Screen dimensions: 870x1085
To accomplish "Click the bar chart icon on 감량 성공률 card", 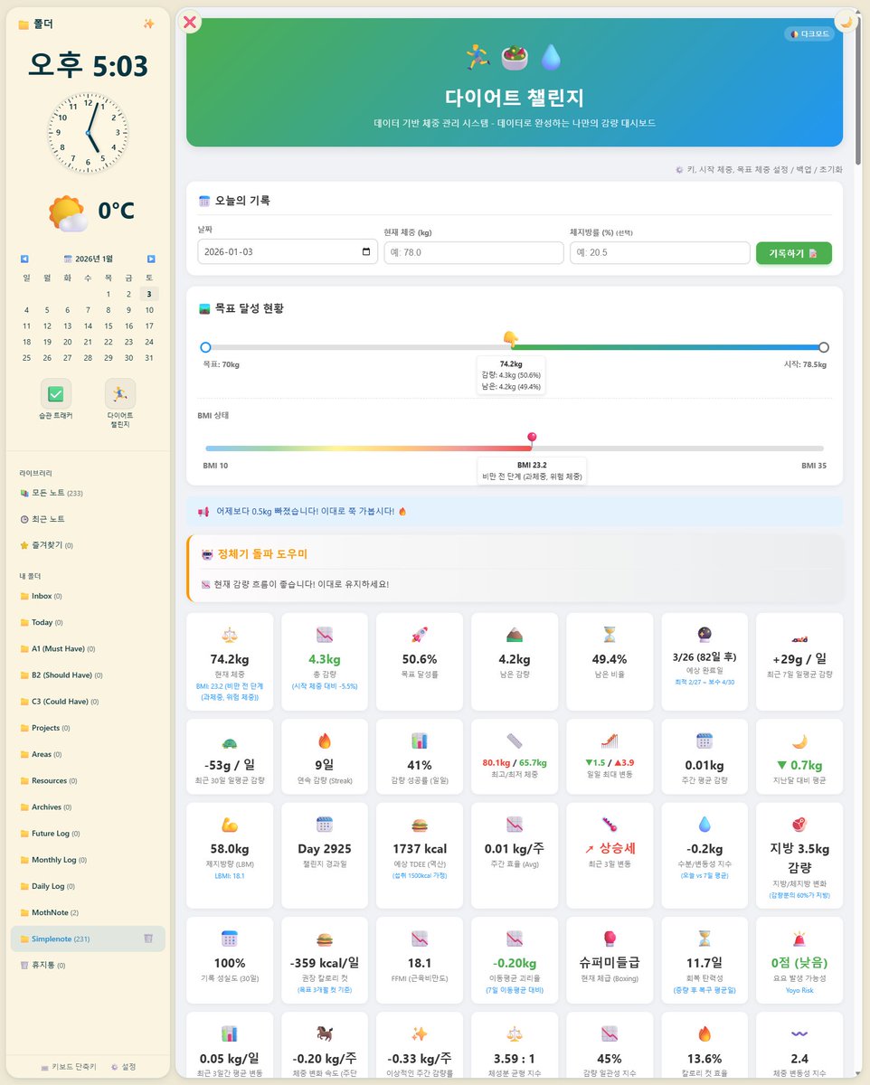I will click(420, 741).
